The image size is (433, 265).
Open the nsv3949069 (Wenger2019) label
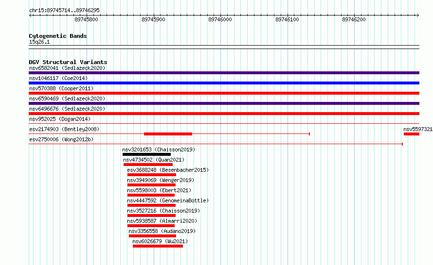pos(161,180)
